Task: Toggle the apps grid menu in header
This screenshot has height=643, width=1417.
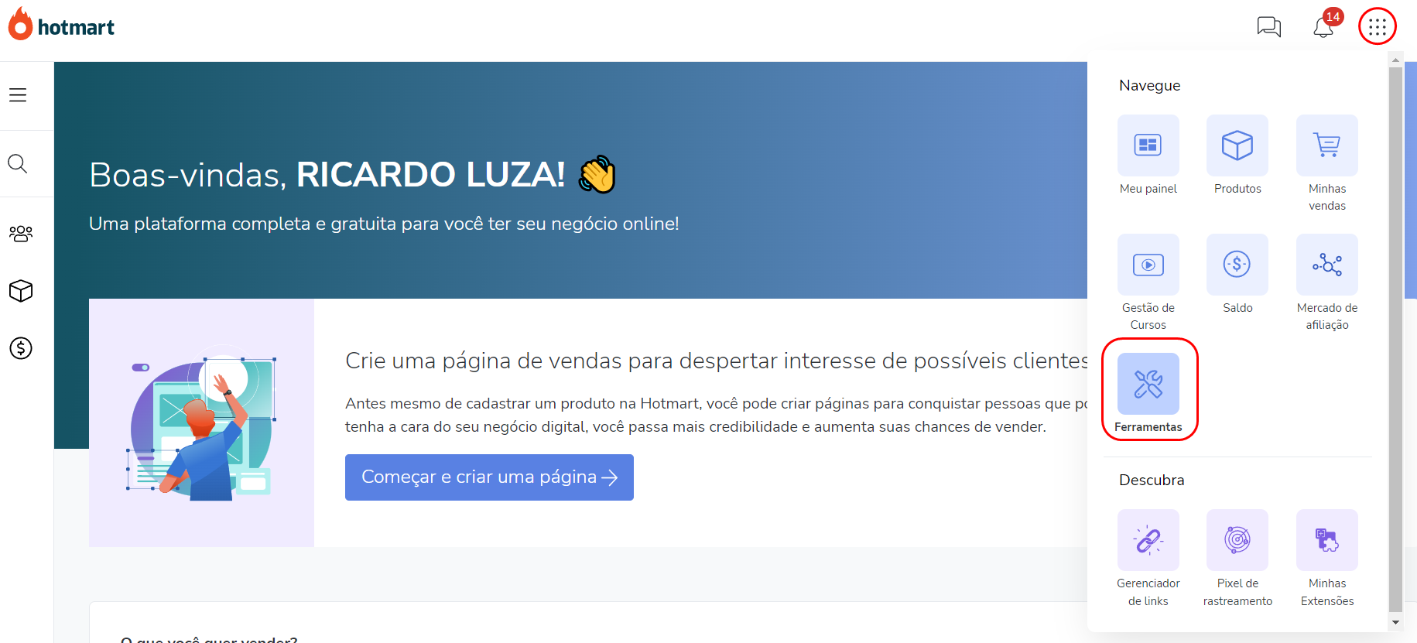Action: coord(1378,27)
